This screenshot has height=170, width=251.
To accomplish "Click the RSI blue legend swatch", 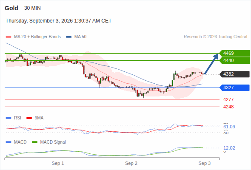I will 9,118.
